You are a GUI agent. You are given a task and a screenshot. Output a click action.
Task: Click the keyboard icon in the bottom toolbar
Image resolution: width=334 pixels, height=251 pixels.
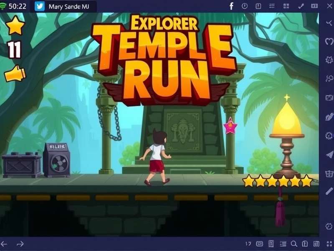tap(260, 244)
